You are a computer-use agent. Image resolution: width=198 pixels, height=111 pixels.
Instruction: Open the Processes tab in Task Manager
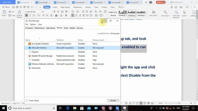click(29, 28)
